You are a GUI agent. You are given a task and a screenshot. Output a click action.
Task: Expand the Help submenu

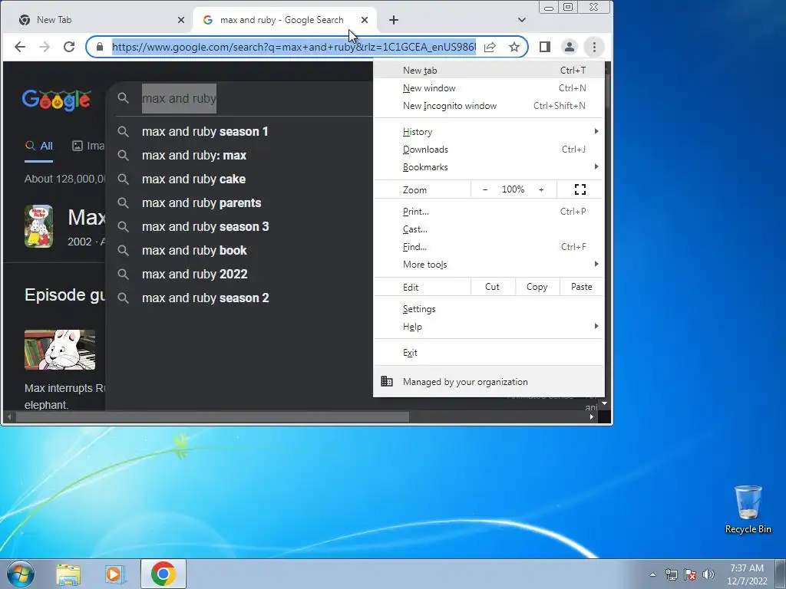(488, 327)
